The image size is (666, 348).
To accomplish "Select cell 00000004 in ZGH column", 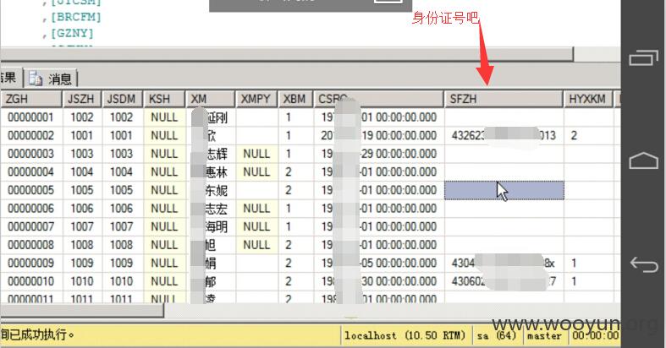I will 32,172.
